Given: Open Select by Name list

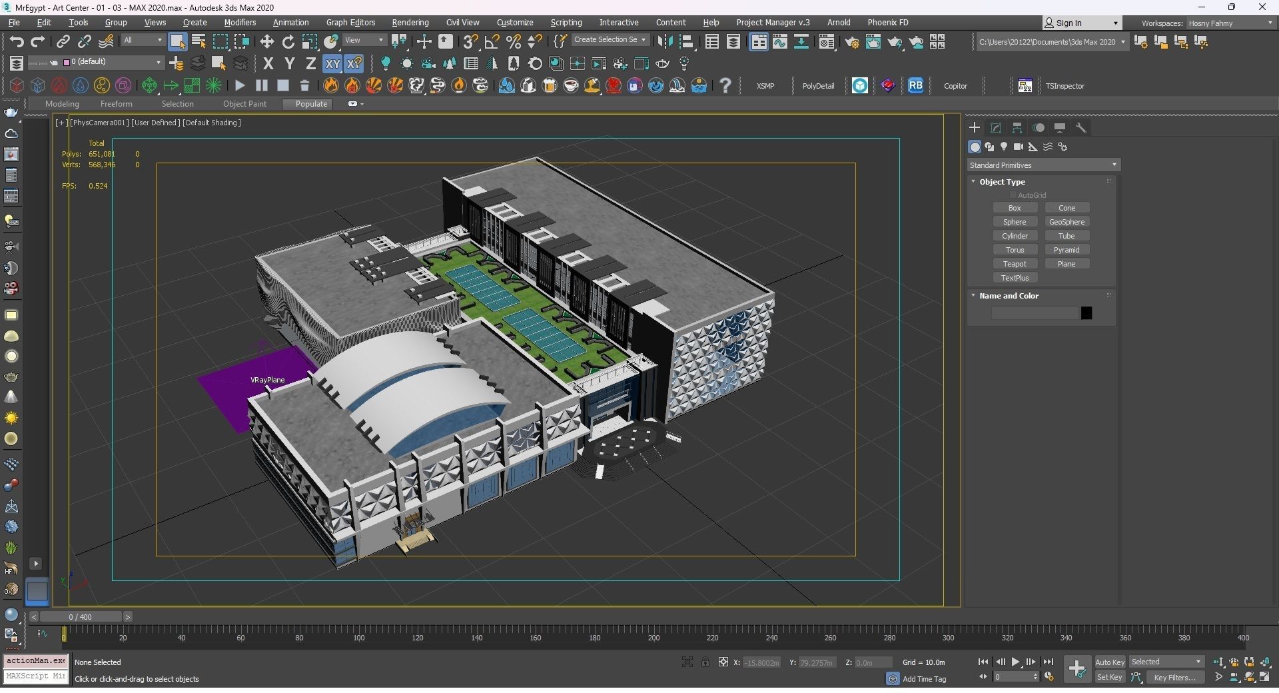Looking at the screenshot, I should click(x=199, y=42).
